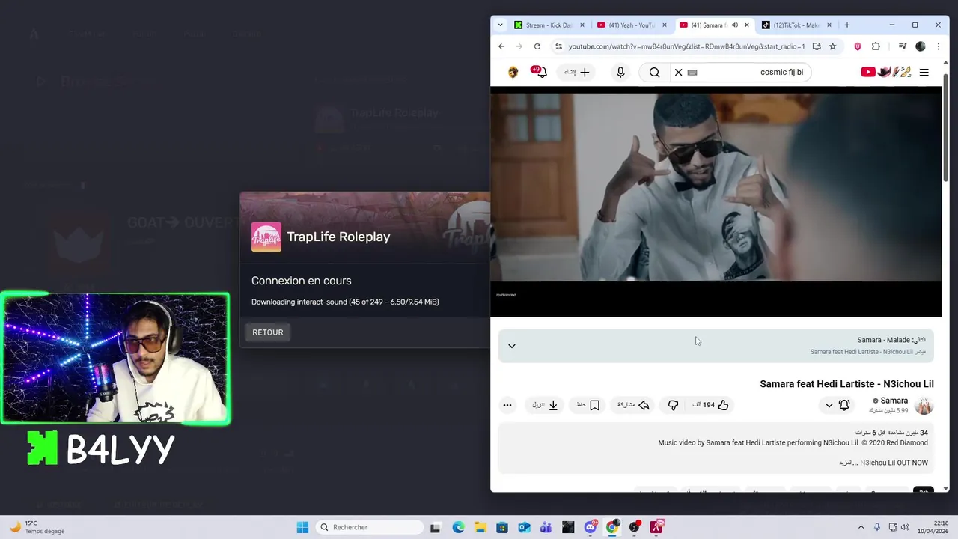The width and height of the screenshot is (958, 539).
Task: Click the YouTube search magnifier button
Action: coord(655,72)
